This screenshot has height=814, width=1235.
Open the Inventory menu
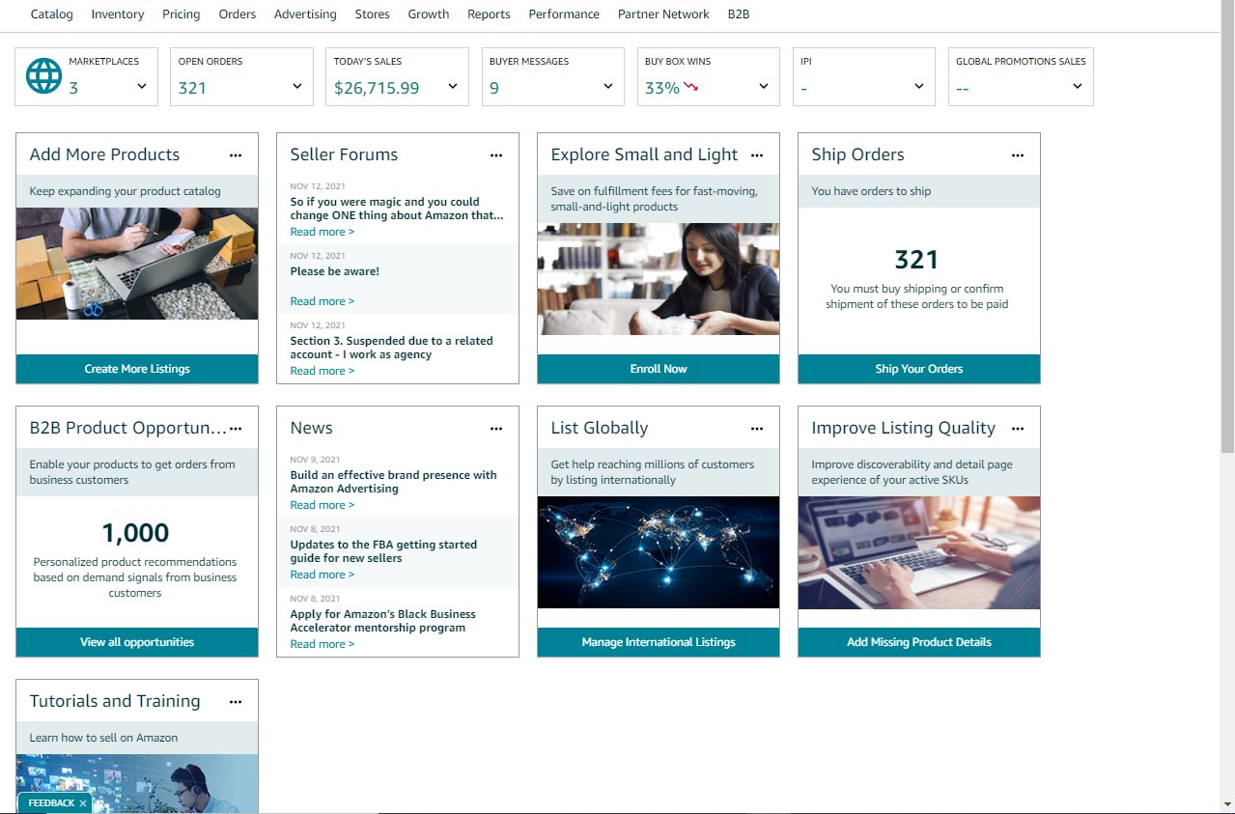click(118, 14)
